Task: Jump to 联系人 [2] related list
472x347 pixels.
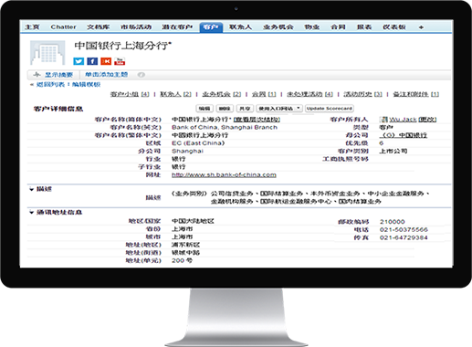Action: (175, 94)
